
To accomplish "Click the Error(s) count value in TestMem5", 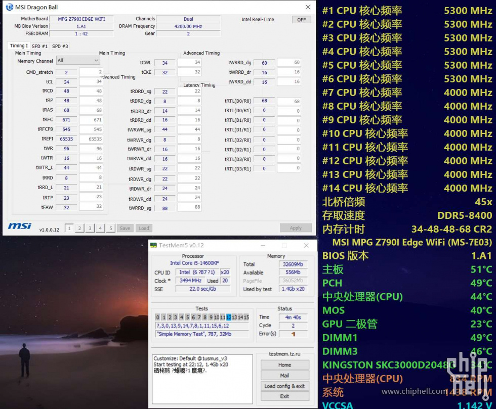I will click(x=293, y=334).
